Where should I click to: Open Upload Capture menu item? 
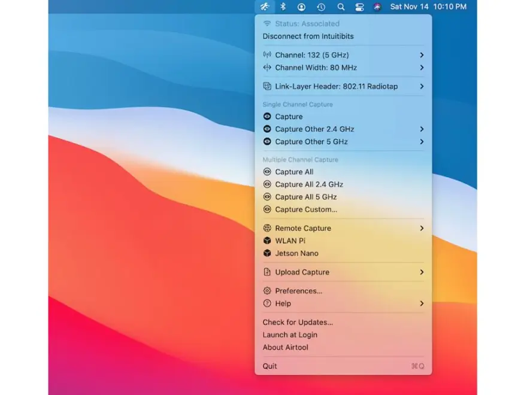click(x=343, y=272)
